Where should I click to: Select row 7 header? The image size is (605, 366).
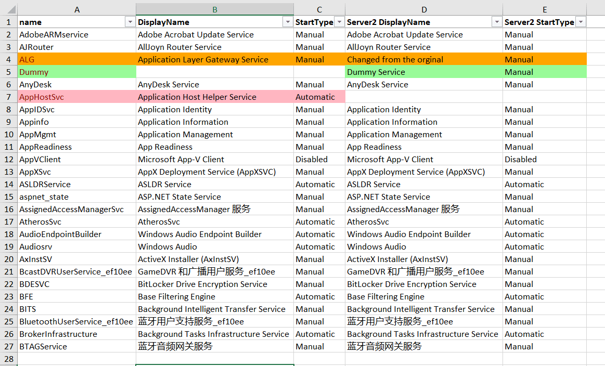pyautogui.click(x=8, y=97)
